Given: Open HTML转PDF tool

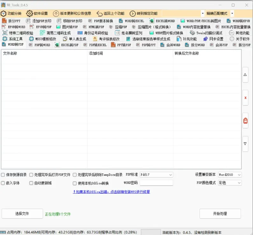Looking at the screenshot, I should tap(94, 27).
